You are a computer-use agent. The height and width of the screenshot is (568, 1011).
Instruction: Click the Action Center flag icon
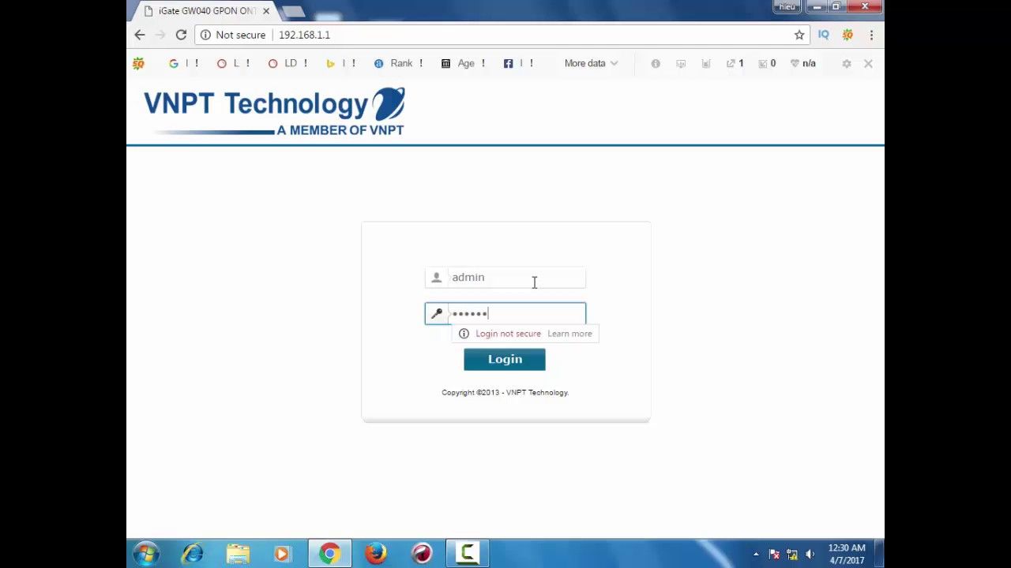774,554
